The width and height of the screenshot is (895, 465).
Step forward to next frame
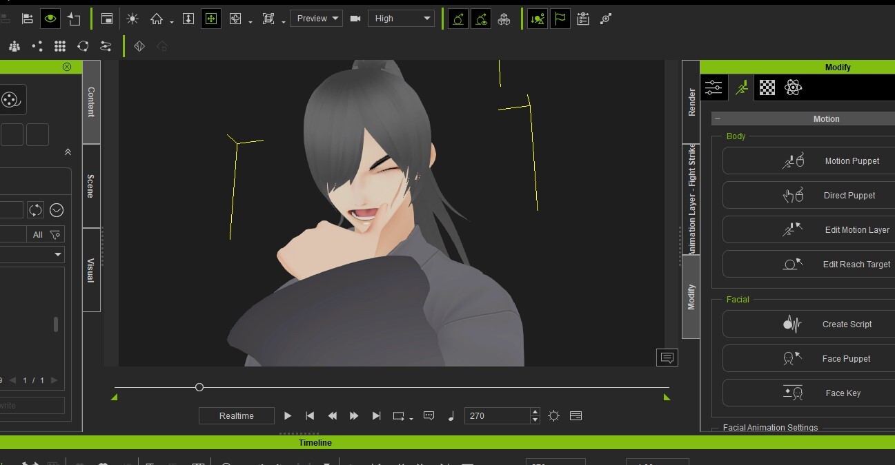tap(354, 415)
